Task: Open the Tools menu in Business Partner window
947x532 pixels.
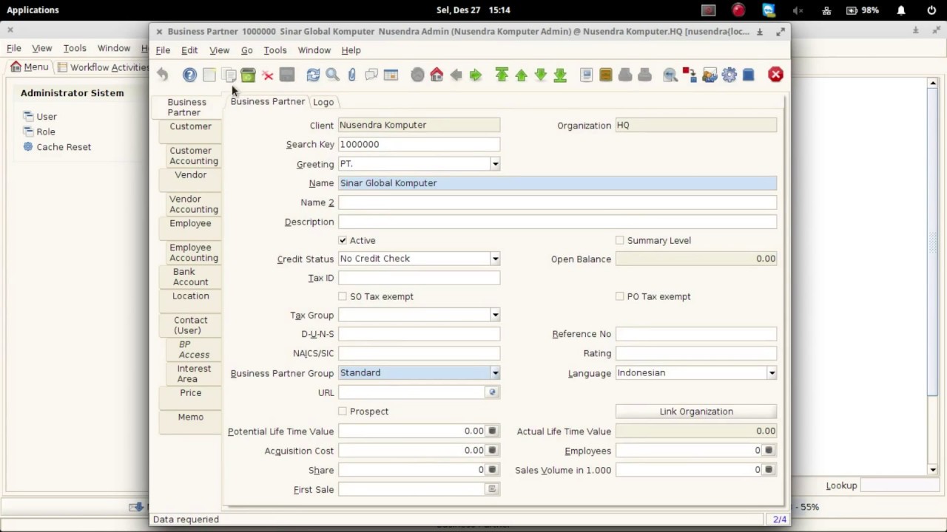Action: (x=274, y=50)
